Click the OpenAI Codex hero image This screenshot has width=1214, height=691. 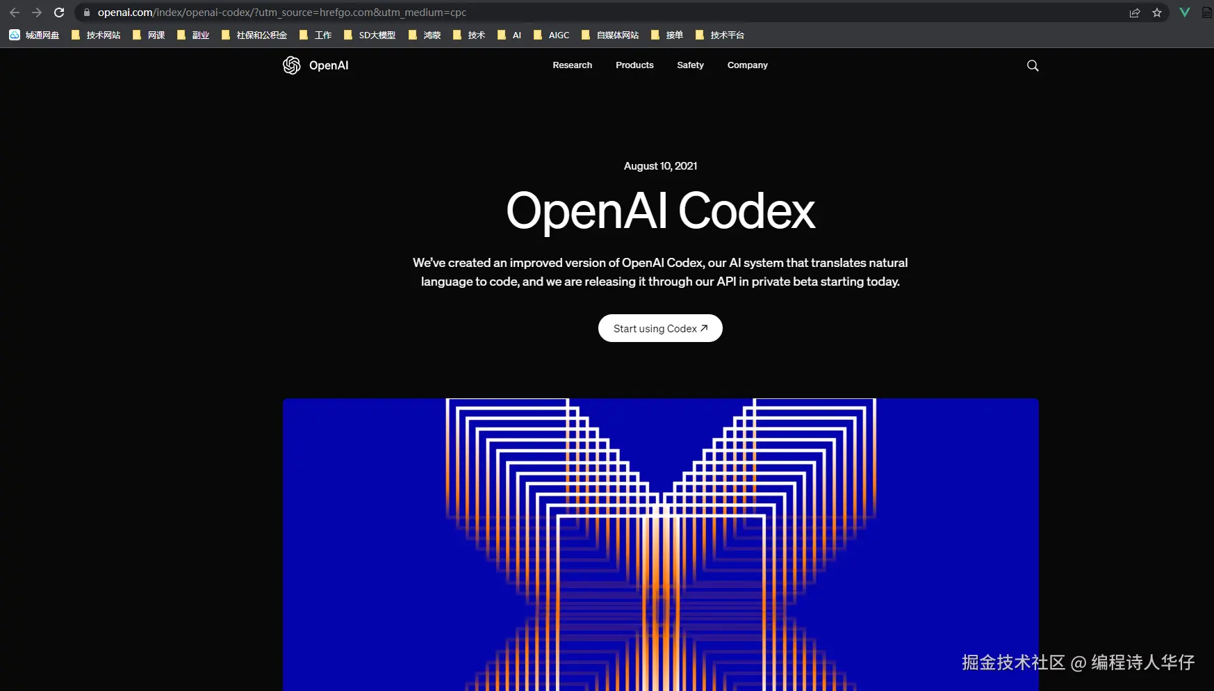[x=661, y=544]
